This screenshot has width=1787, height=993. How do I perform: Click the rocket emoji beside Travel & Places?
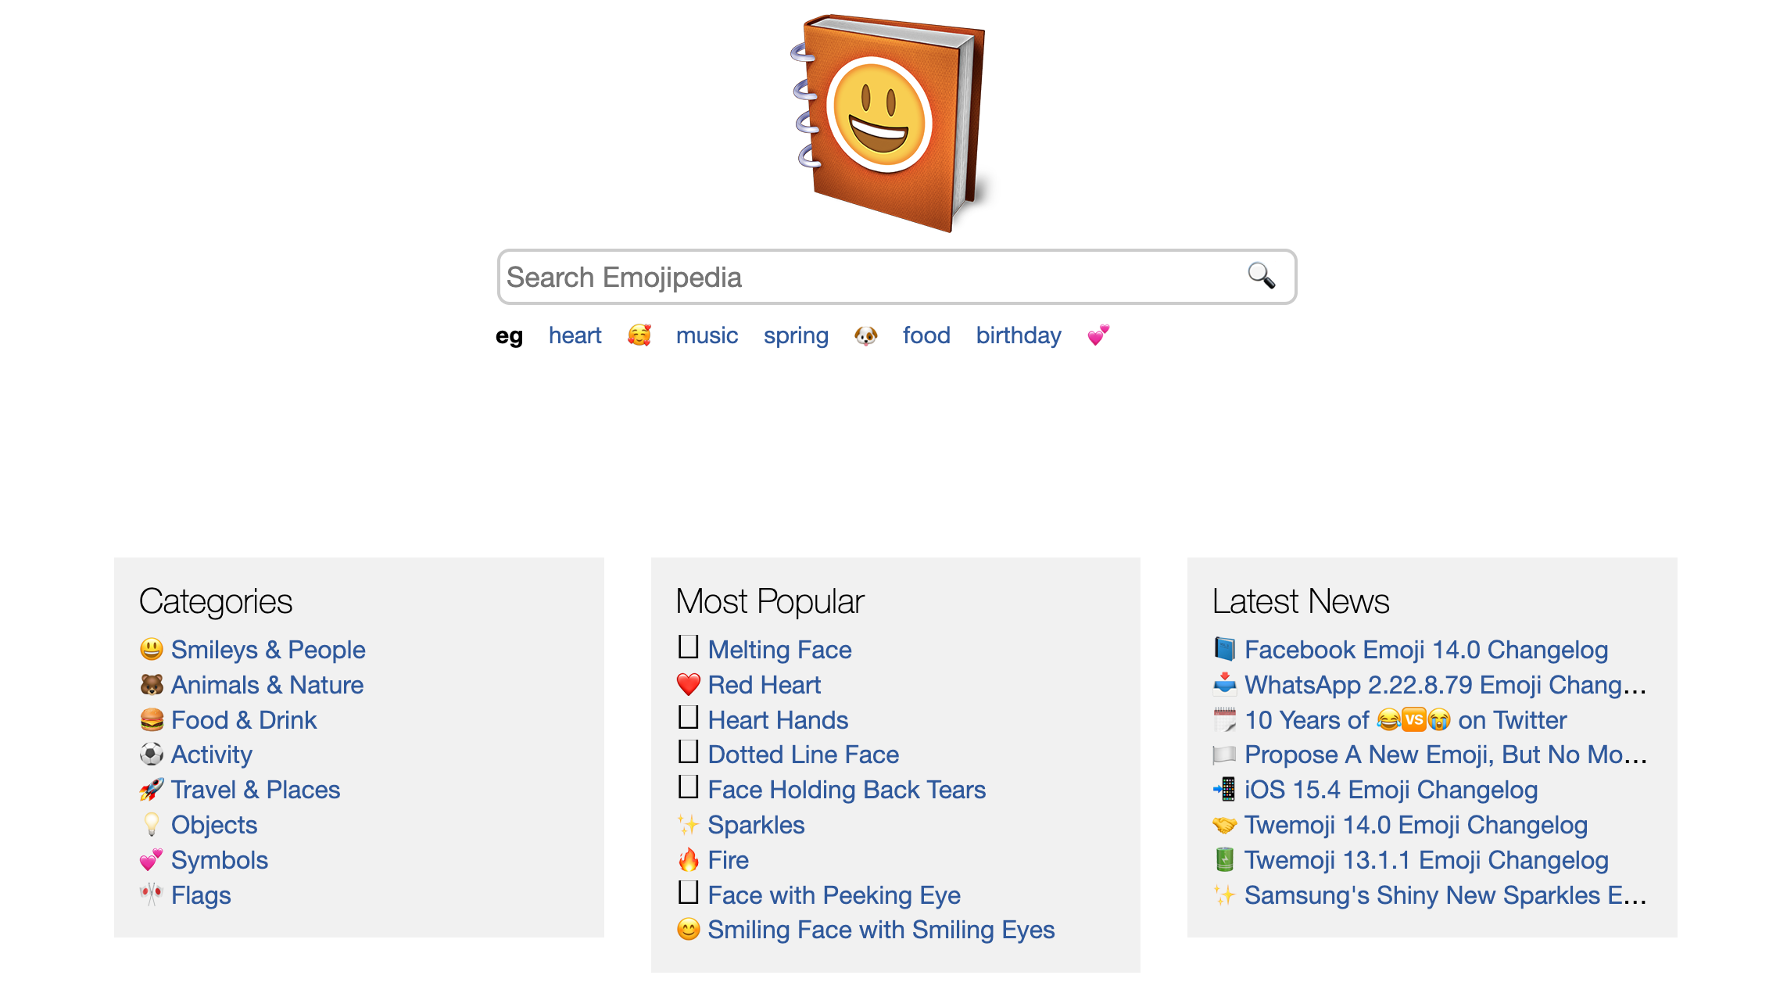[152, 789]
